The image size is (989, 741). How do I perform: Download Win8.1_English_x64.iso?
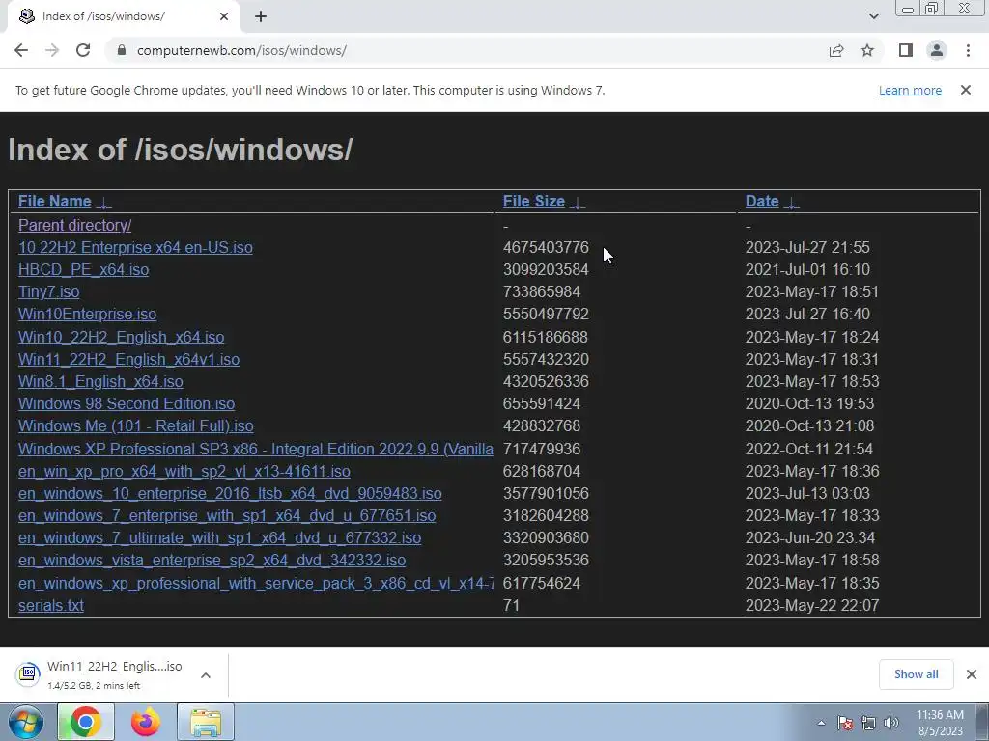point(100,381)
